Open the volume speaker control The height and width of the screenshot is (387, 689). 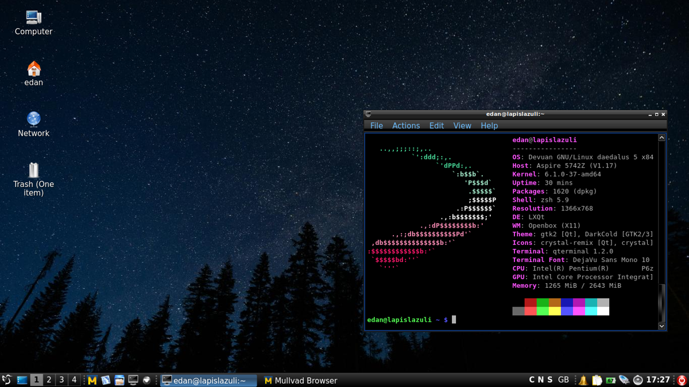click(638, 380)
